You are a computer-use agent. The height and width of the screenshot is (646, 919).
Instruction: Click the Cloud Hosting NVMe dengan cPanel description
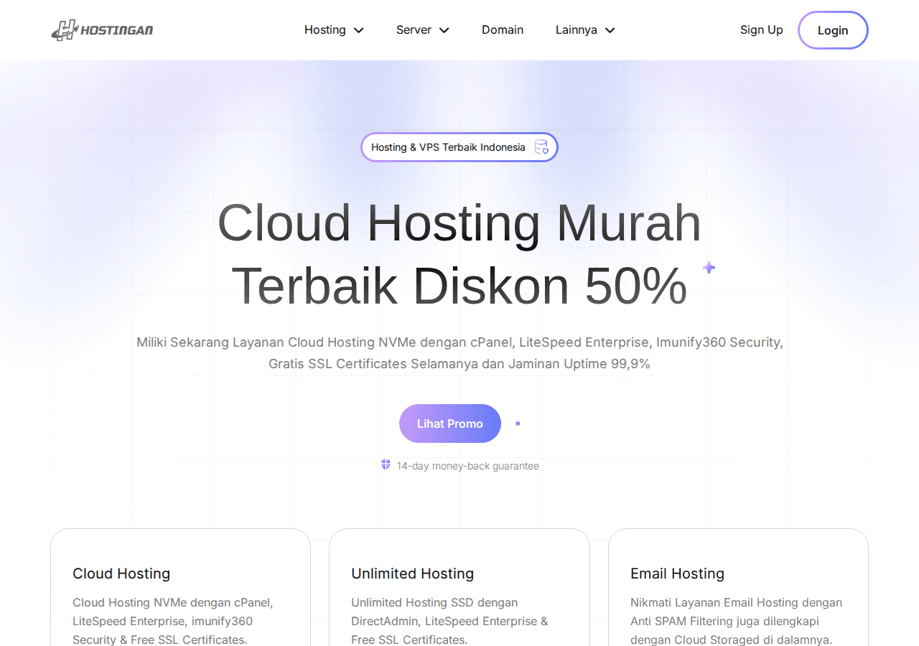click(x=173, y=621)
